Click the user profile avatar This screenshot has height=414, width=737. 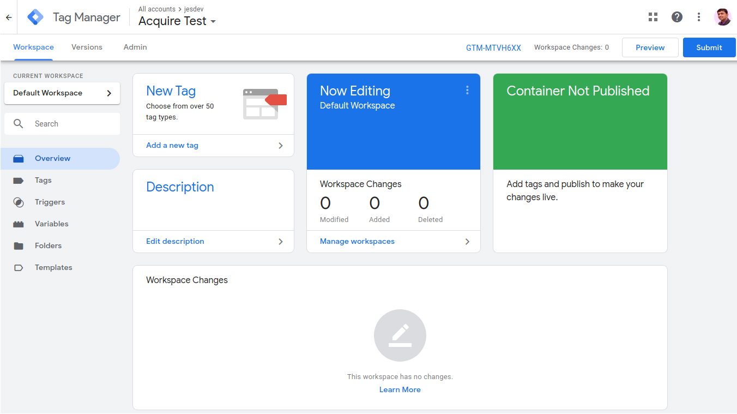722,17
